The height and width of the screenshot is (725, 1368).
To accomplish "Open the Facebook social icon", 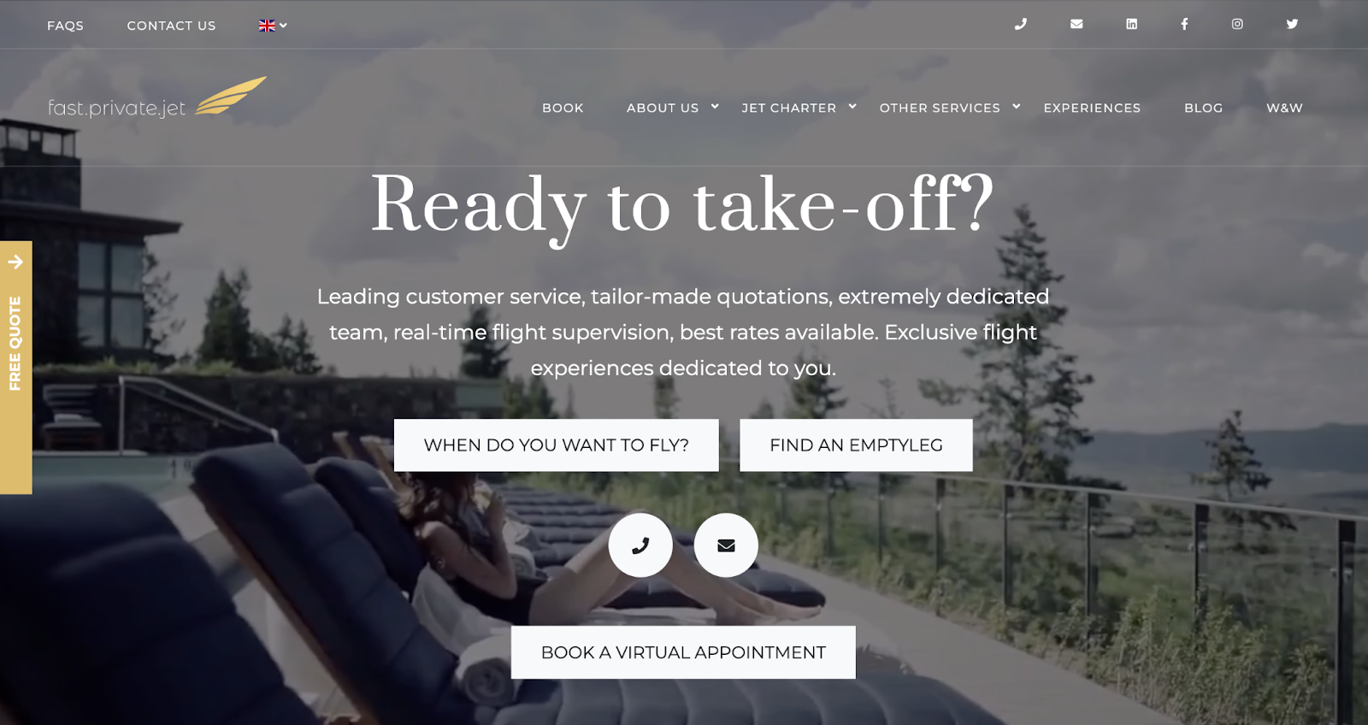I will (x=1184, y=24).
